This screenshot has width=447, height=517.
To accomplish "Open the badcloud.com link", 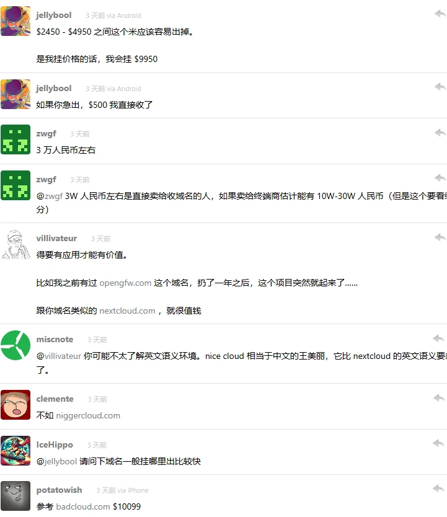I will (x=83, y=506).
